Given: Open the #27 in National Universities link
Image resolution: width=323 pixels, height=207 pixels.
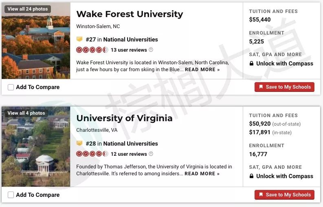Looking at the screenshot, I should coord(122,39).
